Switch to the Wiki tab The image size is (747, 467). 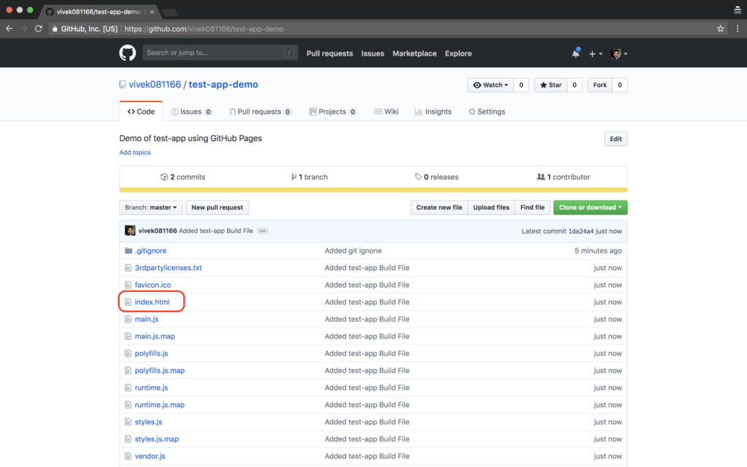387,112
